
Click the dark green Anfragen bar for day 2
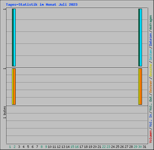pos(13,37)
